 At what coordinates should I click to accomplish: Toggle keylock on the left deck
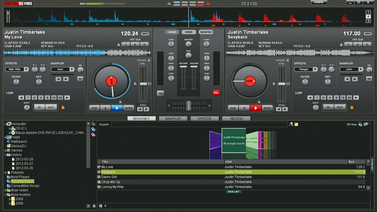[x=149, y=60]
